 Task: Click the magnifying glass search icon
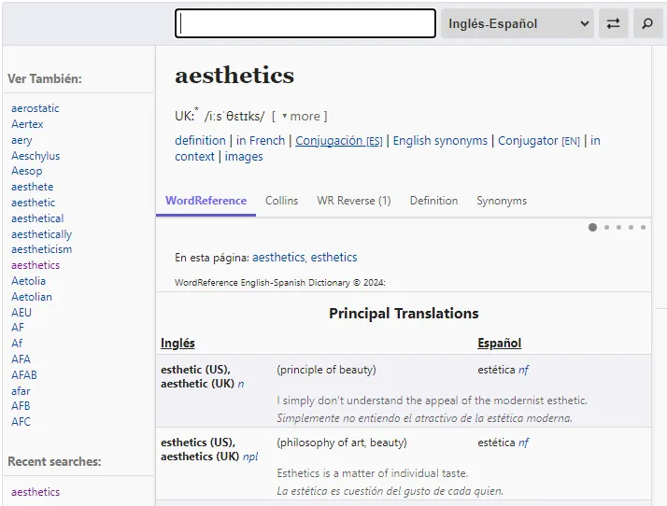coord(647,23)
